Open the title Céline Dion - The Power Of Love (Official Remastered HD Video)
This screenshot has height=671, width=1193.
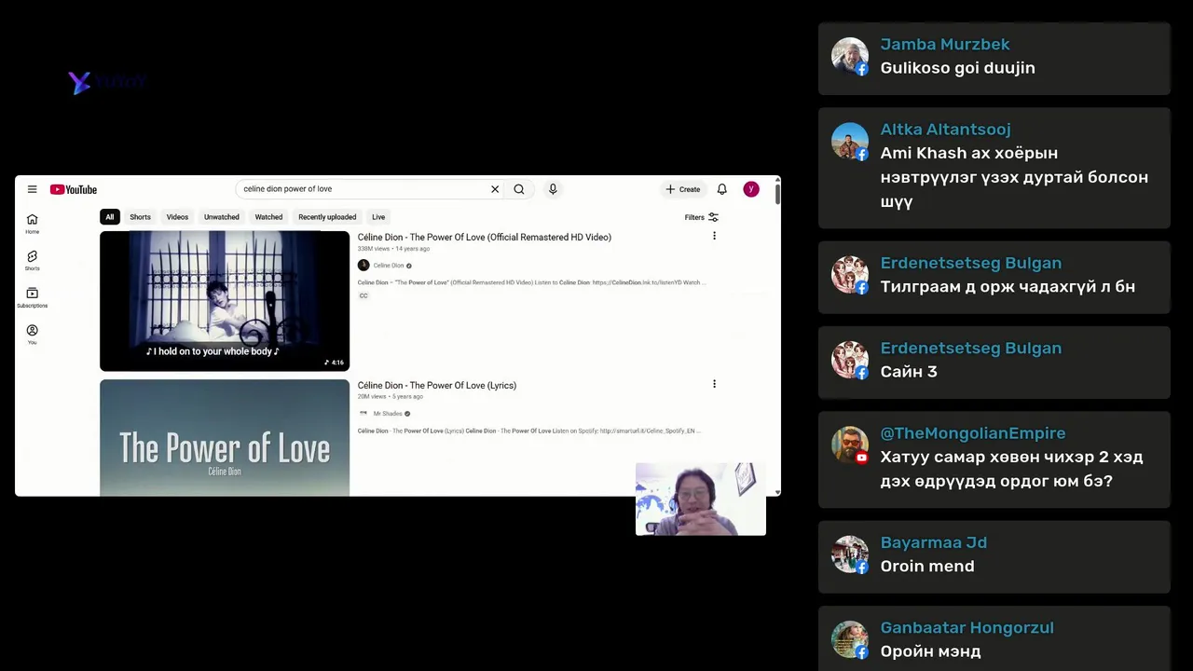pyautogui.click(x=485, y=238)
